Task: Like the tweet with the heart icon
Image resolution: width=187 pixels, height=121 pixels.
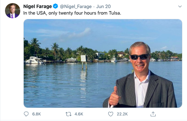Action: pyautogui.click(x=111, y=114)
